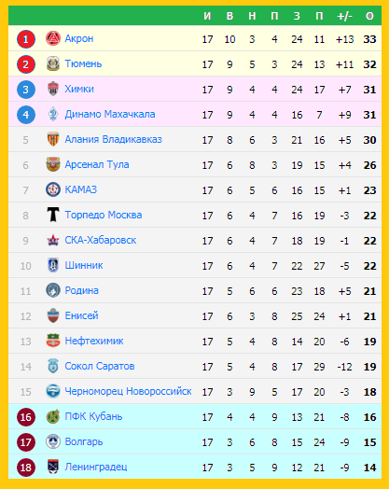The height and width of the screenshot is (489, 389).
Task: Open the Волгарь team link
Action: pos(84,442)
